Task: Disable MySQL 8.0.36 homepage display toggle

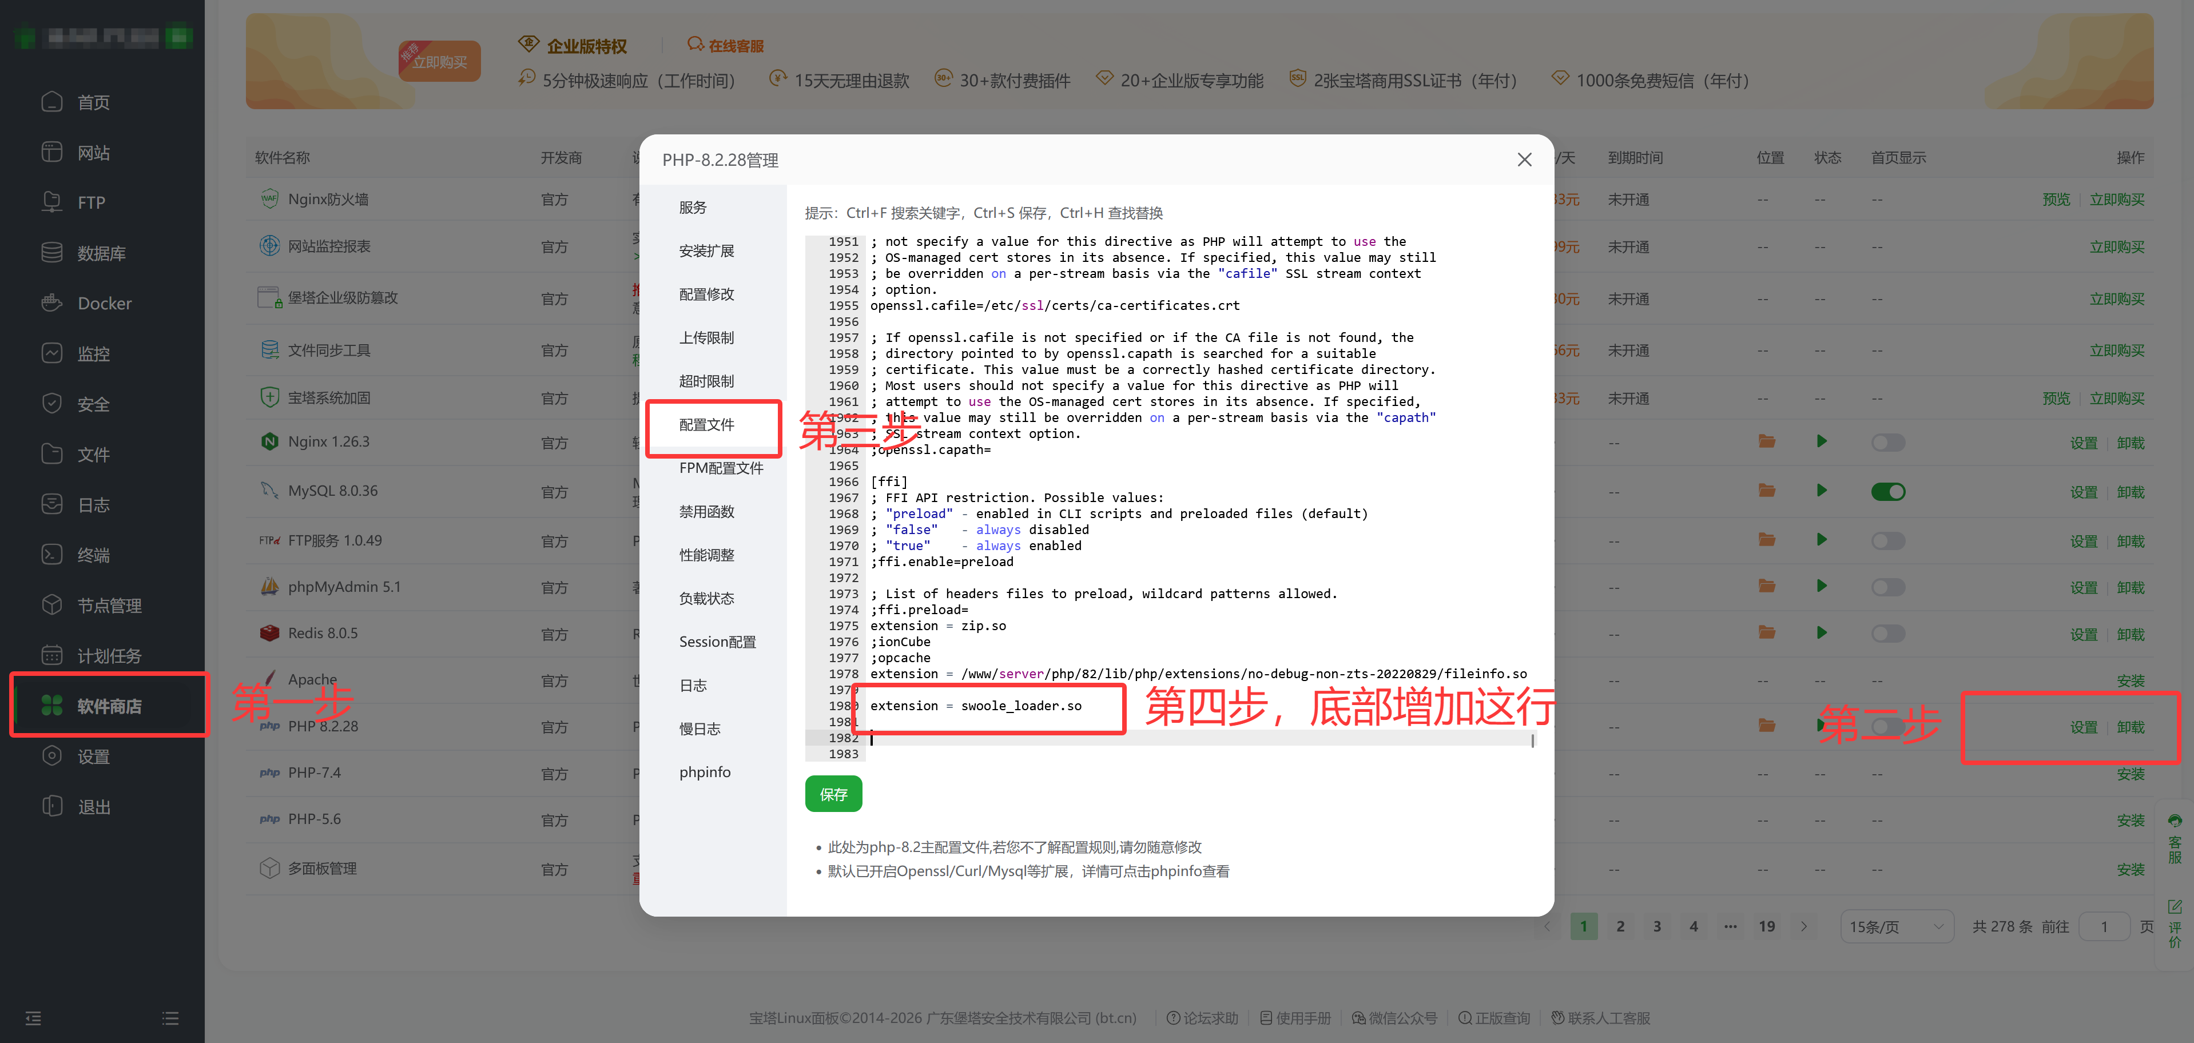Action: click(x=1887, y=492)
